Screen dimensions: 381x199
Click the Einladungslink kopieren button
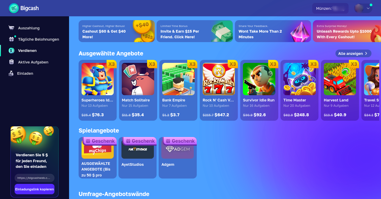pos(35,189)
